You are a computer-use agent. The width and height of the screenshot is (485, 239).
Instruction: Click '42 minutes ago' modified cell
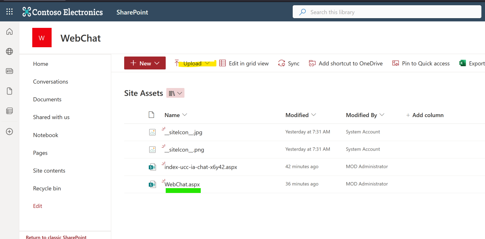tap(302, 166)
